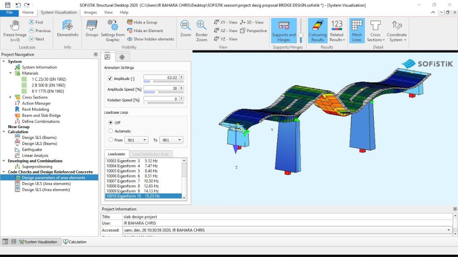This screenshot has width=458, height=257.
Task: Open Settings from Graphic
Action: (112, 31)
